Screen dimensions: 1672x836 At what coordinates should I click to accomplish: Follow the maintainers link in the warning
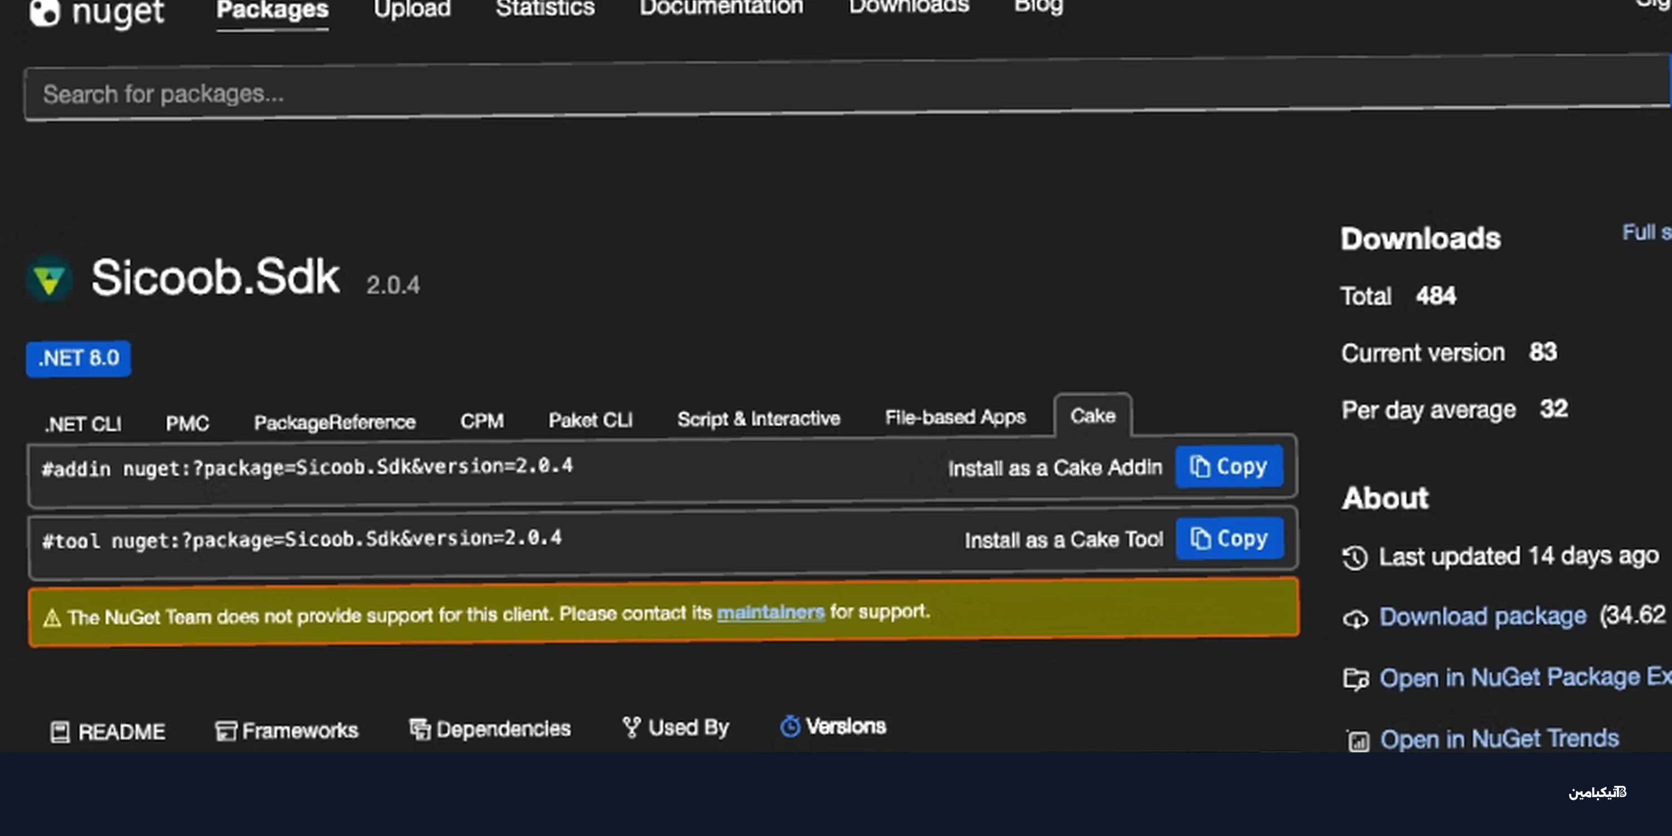point(770,612)
